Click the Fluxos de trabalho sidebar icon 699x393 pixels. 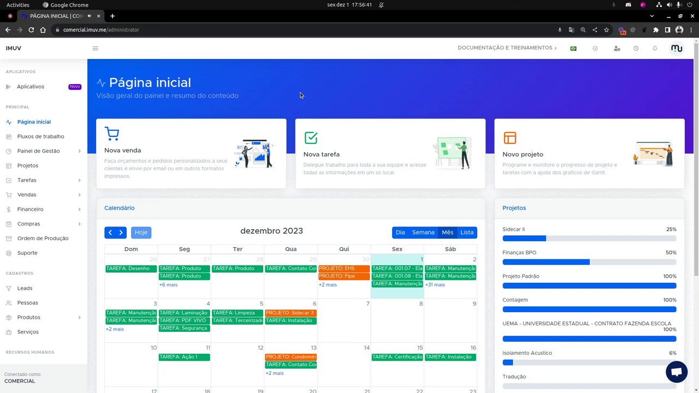9,136
